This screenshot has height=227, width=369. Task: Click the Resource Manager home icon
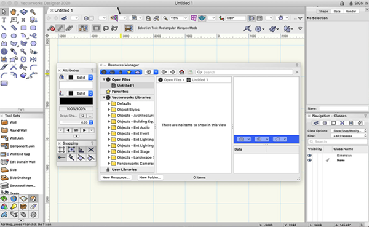[x=181, y=72]
